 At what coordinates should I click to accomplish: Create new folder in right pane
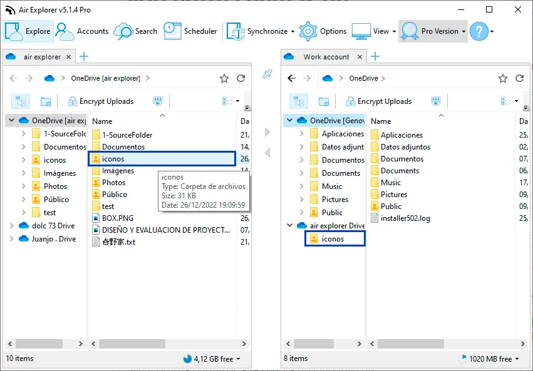324,101
